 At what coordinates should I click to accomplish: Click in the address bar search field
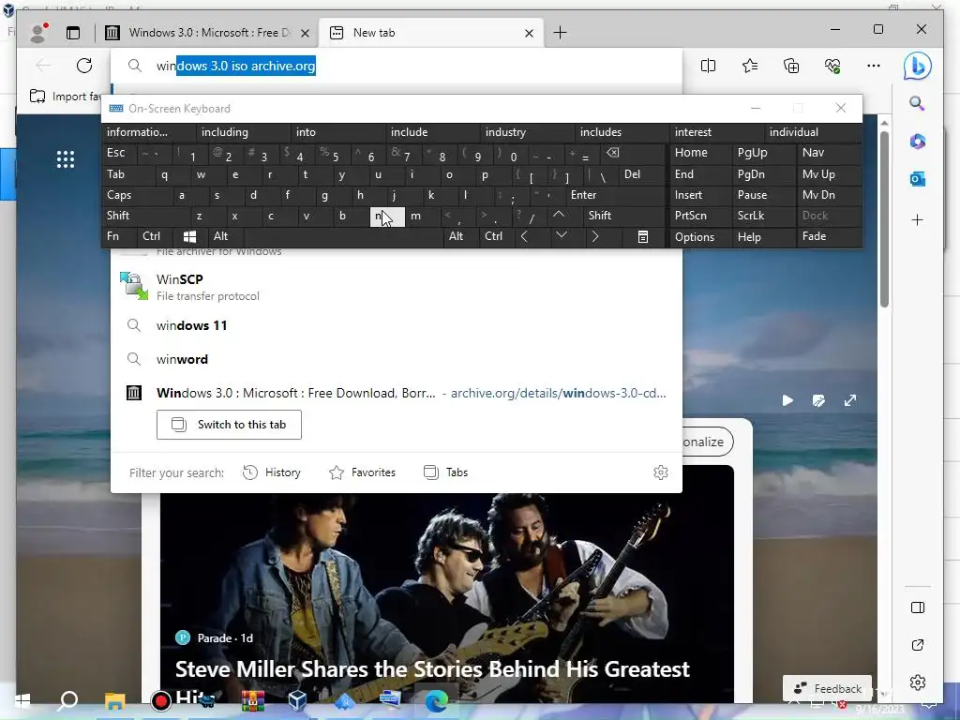pos(397,66)
